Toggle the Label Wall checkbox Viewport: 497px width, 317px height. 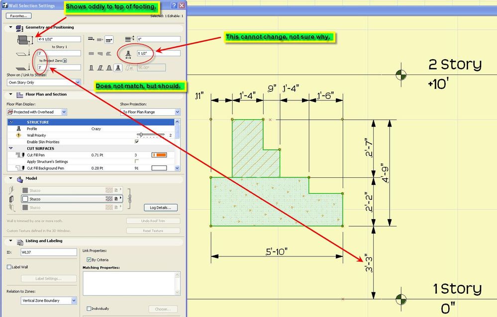(9, 267)
